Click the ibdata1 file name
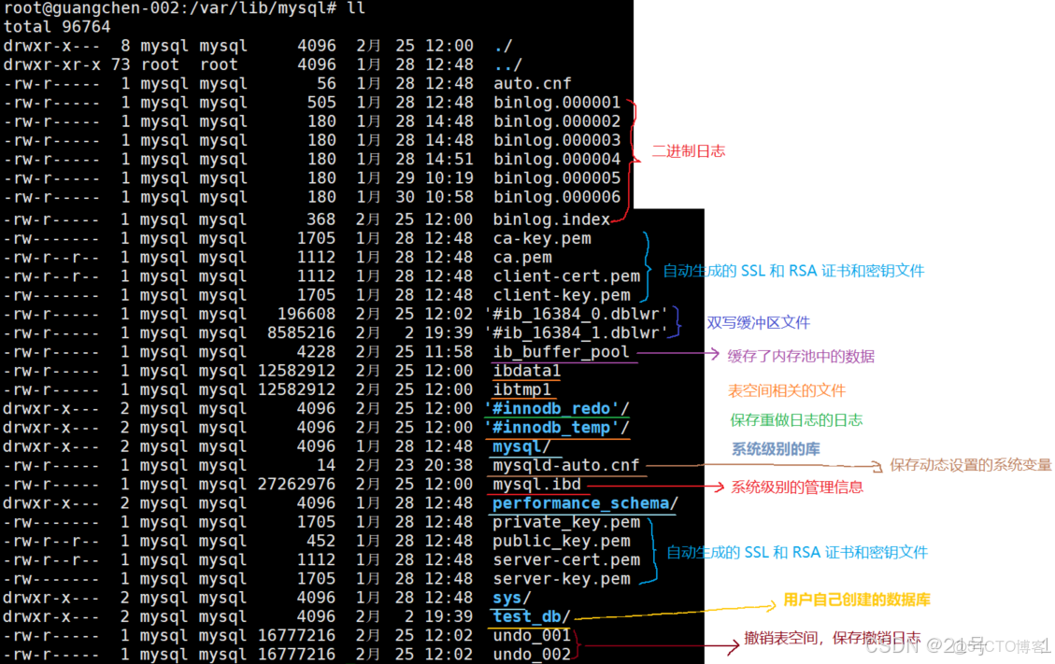Screen dimensions: 1055x664 (527, 370)
